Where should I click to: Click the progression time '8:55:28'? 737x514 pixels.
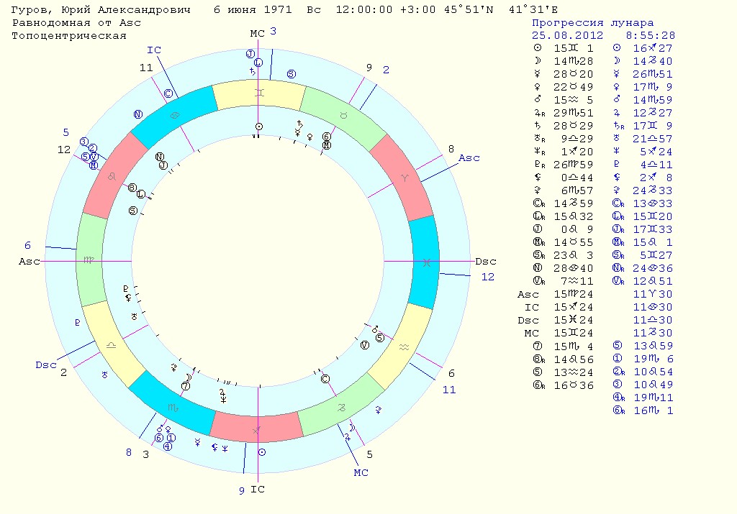click(x=651, y=35)
